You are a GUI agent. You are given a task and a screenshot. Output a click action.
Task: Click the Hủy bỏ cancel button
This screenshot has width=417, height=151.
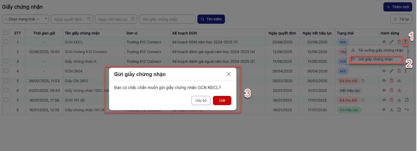coord(201,101)
